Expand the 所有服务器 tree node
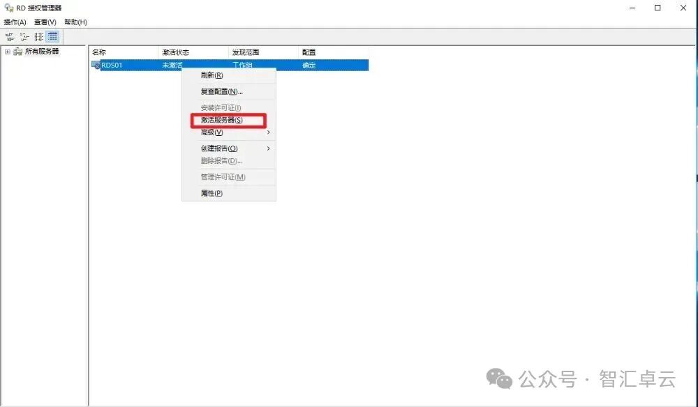The height and width of the screenshot is (407, 698). pos(7,51)
